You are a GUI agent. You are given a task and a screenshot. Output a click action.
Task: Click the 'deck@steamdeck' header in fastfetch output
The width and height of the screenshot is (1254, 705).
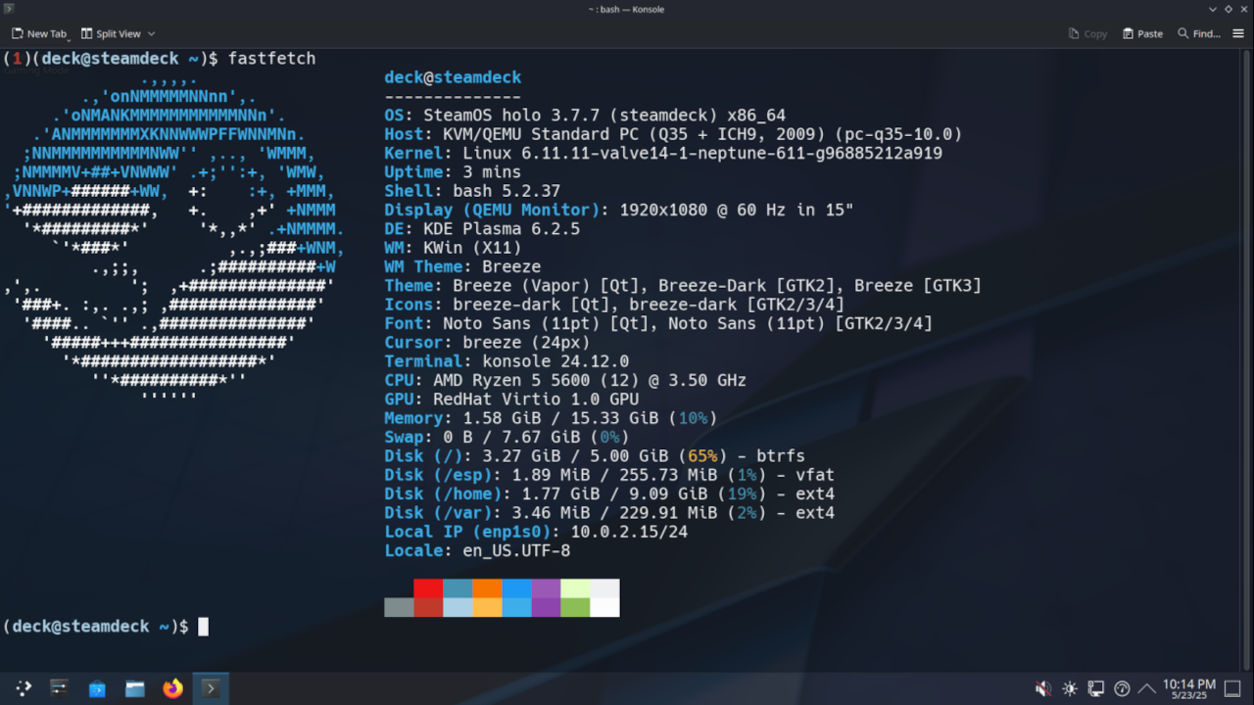tap(453, 77)
